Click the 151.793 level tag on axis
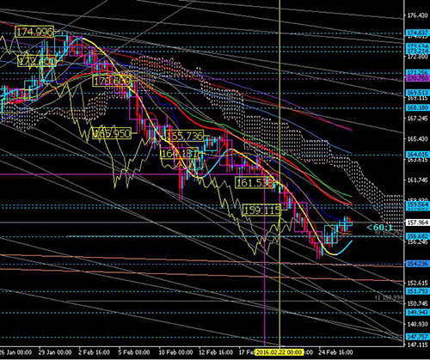430x360 pixels. tap(418, 291)
